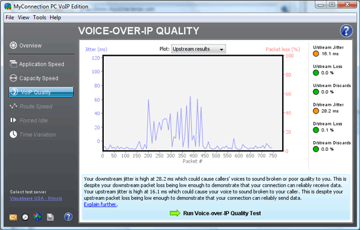
Task: Click the D/stream Discards green indicator
Action: [316, 149]
